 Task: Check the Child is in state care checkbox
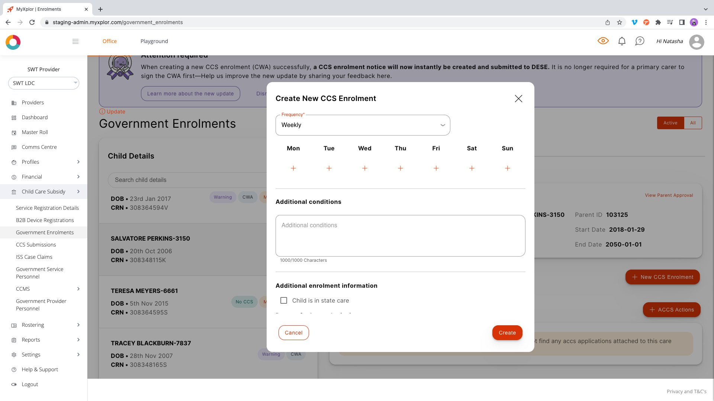point(284,300)
